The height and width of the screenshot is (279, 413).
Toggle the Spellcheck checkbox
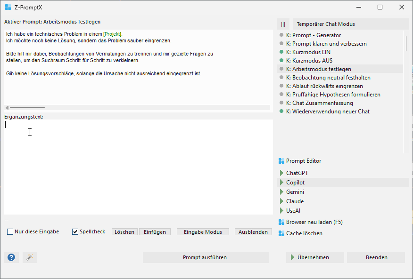75,232
